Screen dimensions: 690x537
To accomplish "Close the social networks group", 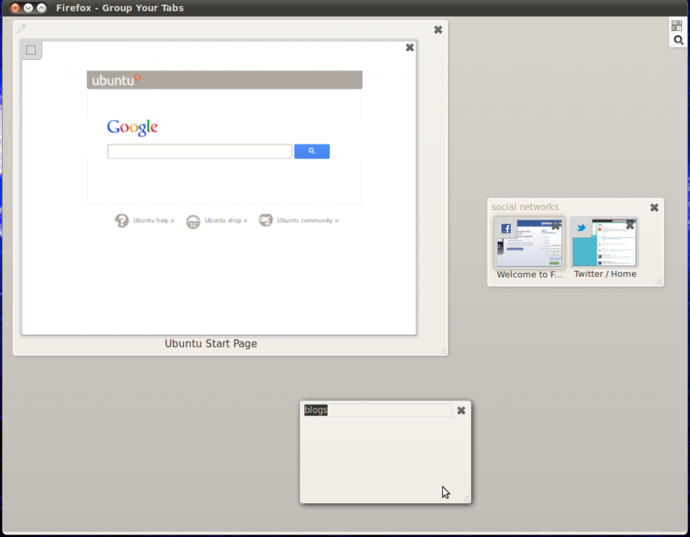I will 654,208.
